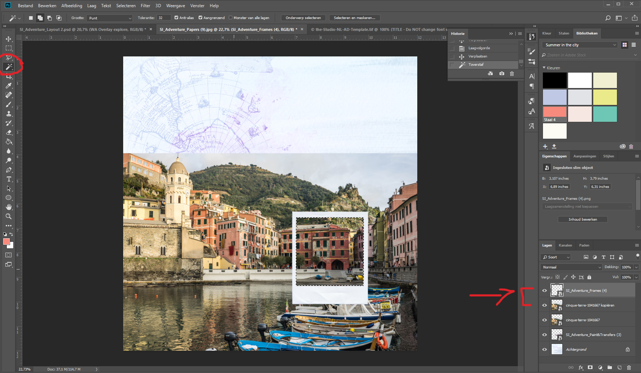The height and width of the screenshot is (373, 641).
Task: Pick the teal color swatch
Action: click(605, 114)
